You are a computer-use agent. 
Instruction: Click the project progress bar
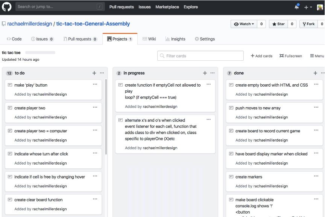coord(40,52)
